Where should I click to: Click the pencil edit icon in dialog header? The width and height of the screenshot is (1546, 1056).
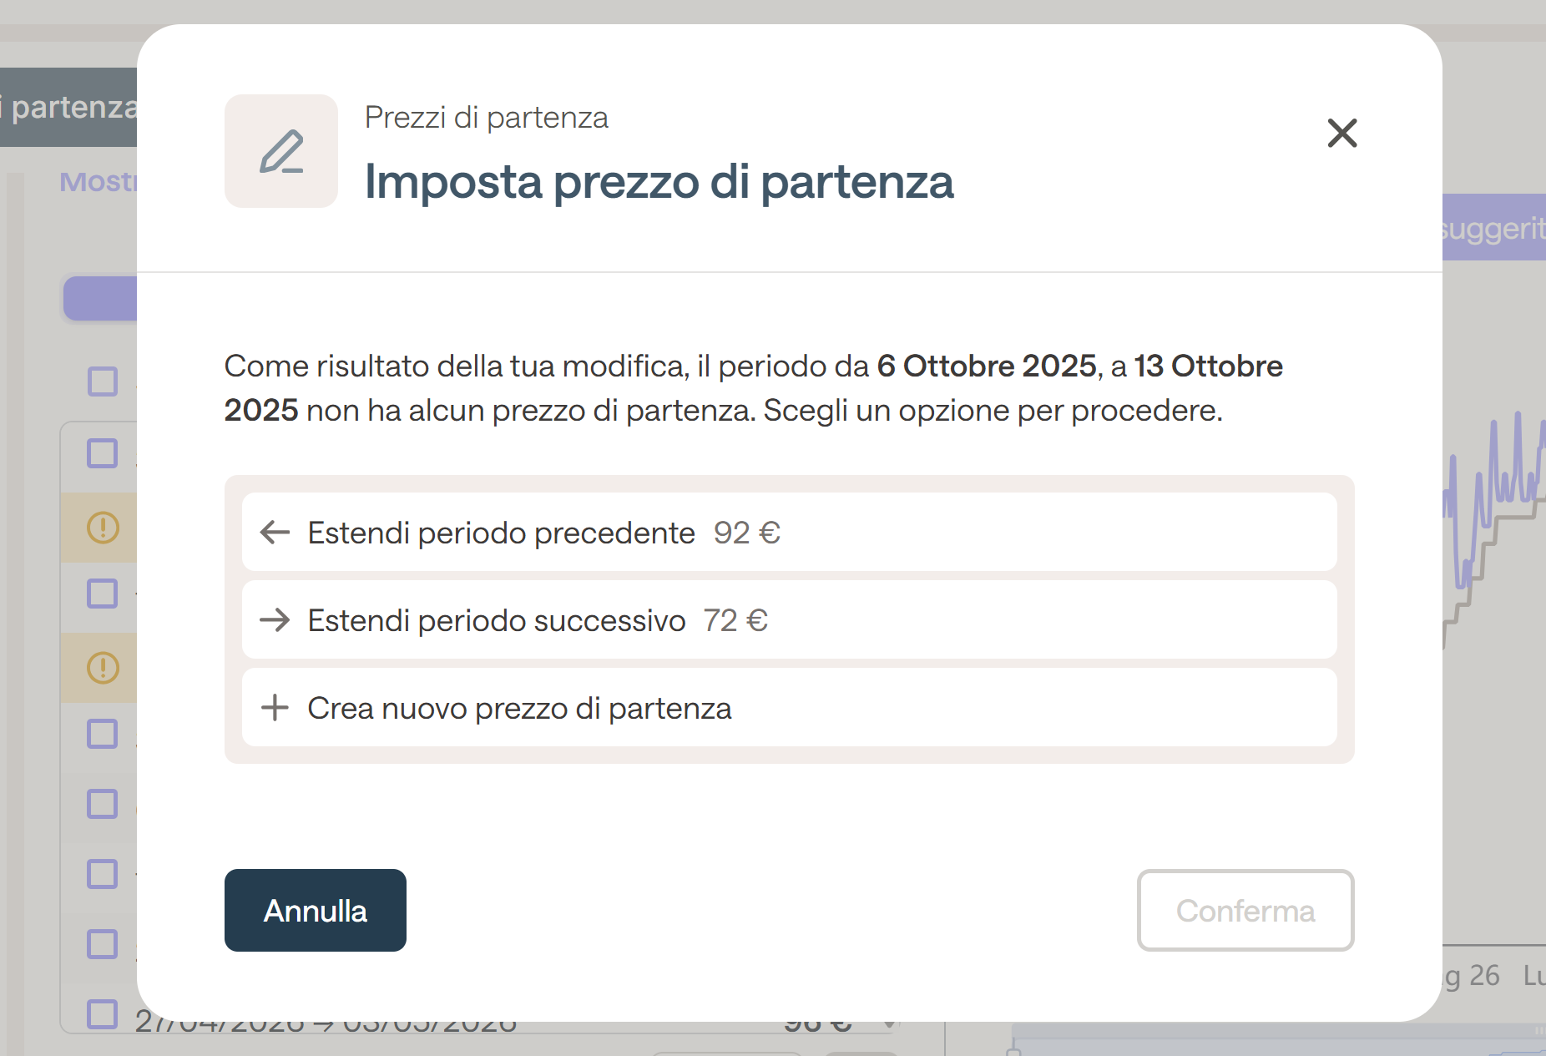point(281,151)
